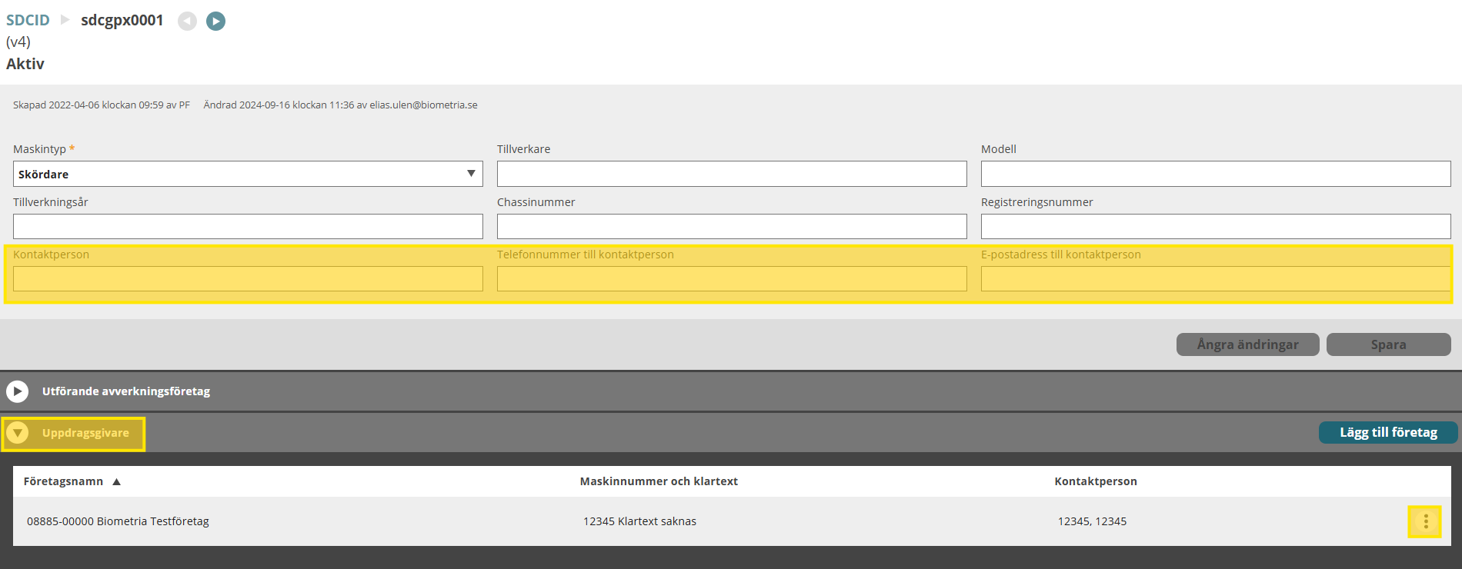1462x569 pixels.
Task: Collapse the Uppdragsgivare section
Action: pyautogui.click(x=17, y=433)
